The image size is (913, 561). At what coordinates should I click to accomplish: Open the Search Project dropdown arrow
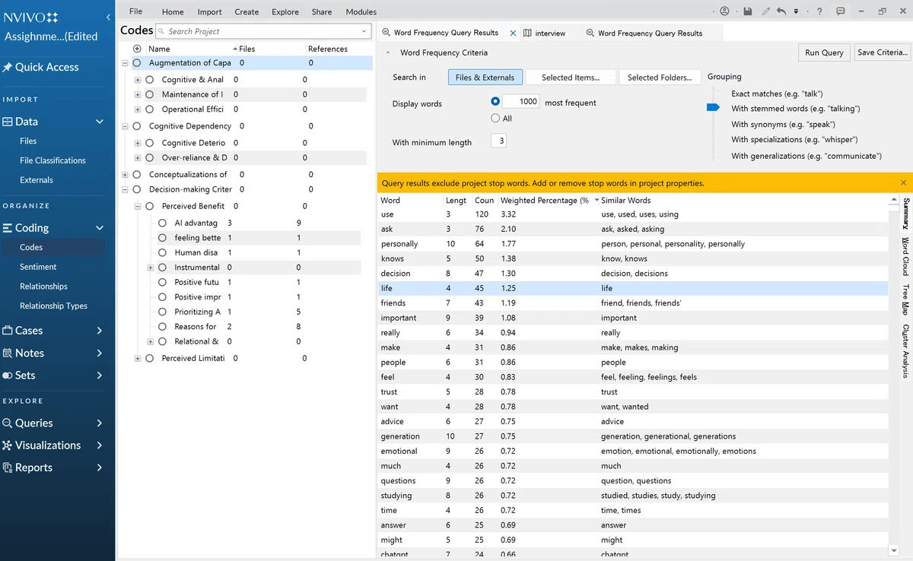(x=364, y=31)
